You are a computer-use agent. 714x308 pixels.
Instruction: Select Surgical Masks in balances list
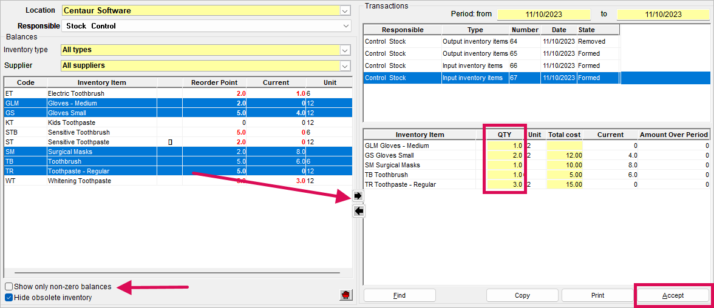tap(178, 152)
